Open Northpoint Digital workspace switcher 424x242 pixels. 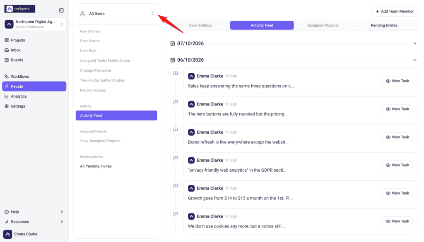point(34,24)
